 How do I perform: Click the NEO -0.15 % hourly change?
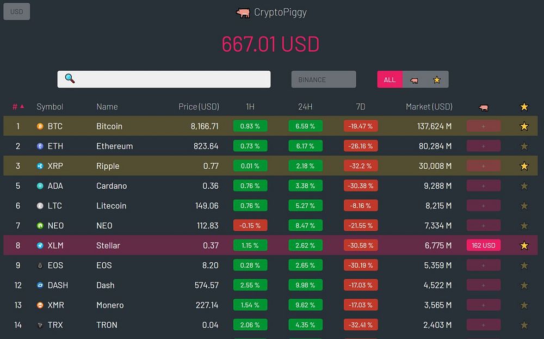click(x=250, y=225)
